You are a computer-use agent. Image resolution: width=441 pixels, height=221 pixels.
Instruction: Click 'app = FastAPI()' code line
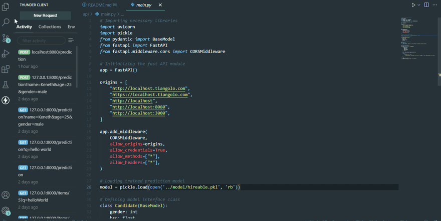pyautogui.click(x=118, y=70)
